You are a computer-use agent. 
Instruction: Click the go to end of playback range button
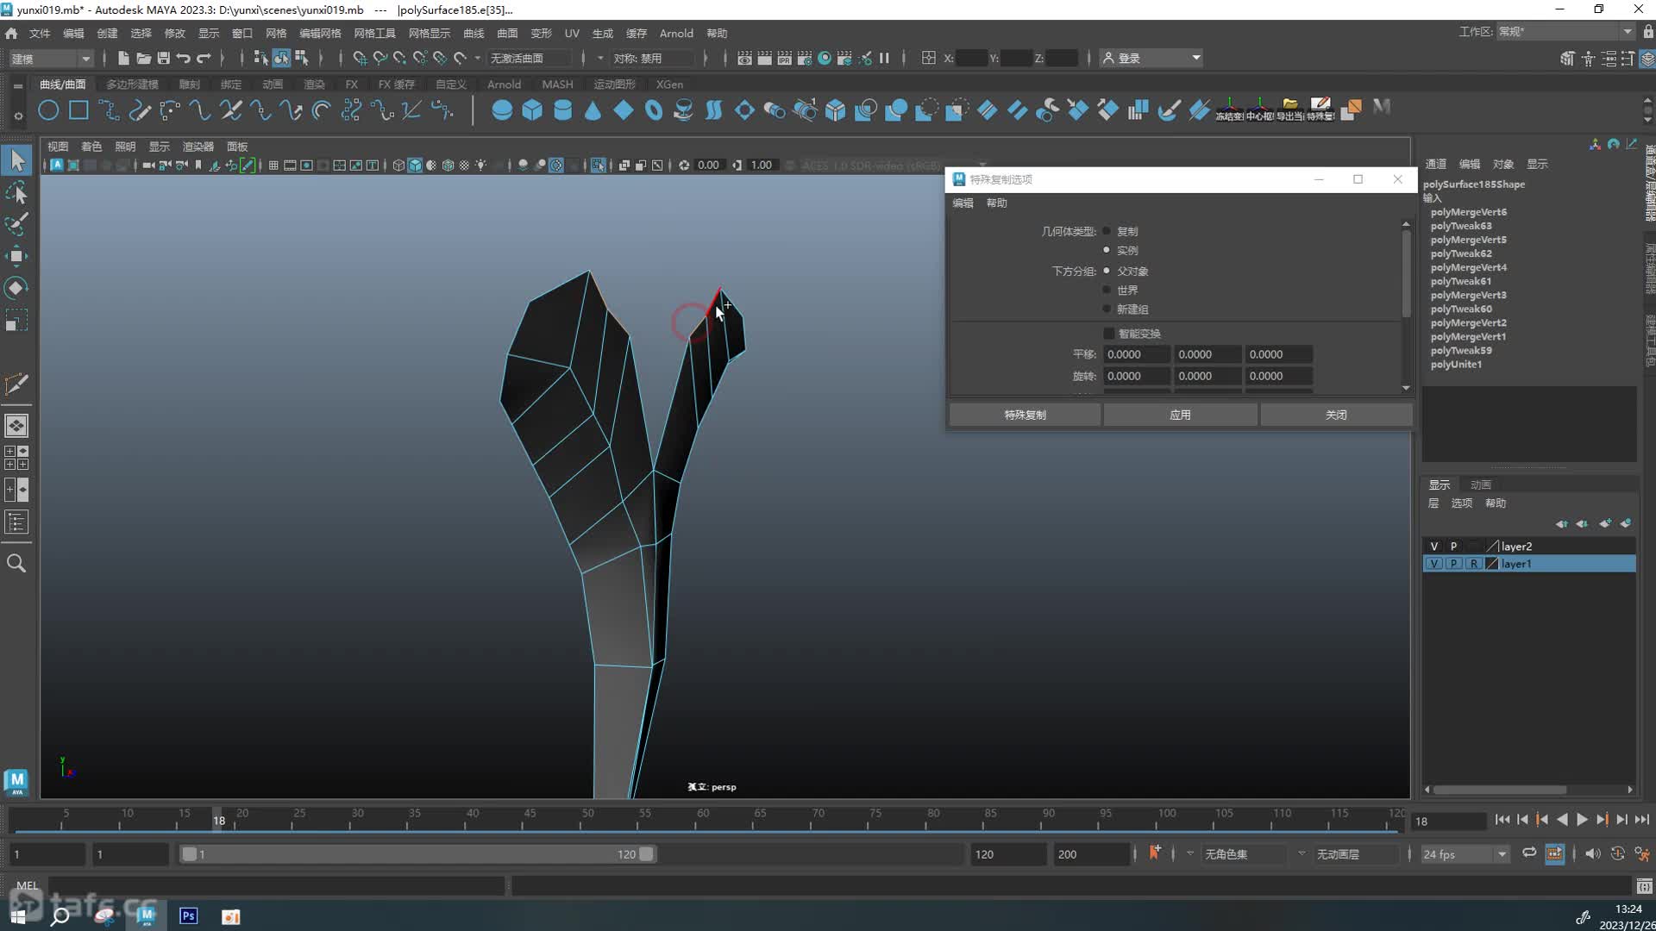1641,820
